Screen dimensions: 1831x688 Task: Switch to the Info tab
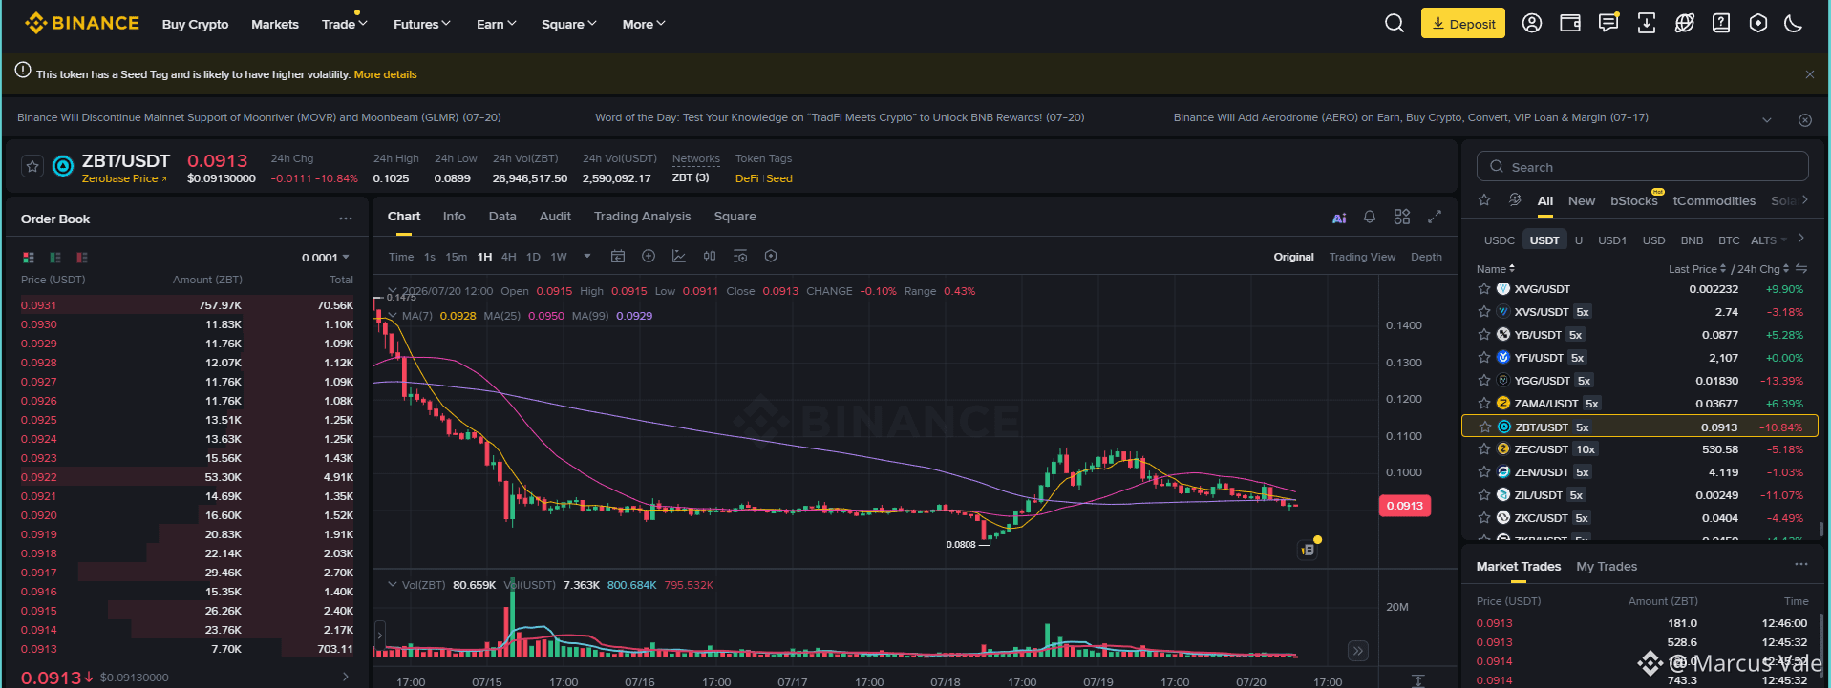455,217
